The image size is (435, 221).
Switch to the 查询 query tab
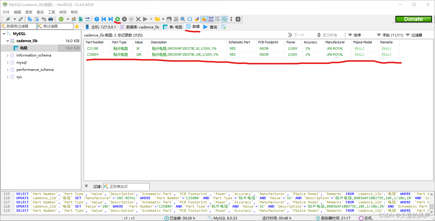pyautogui.click(x=210, y=27)
